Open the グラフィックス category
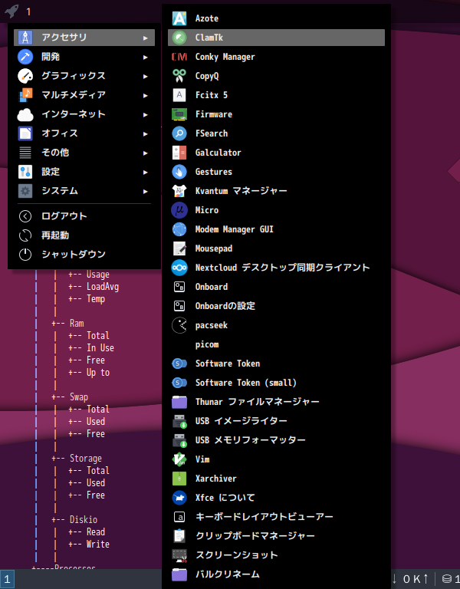The height and width of the screenshot is (589, 460). (84, 76)
